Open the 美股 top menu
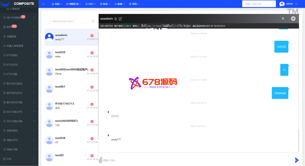Screen dimensions: 305x166 pyautogui.click(x=57, y=4)
